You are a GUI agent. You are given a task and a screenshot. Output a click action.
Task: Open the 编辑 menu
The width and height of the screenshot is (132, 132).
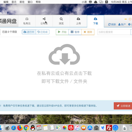(x=6, y=2)
